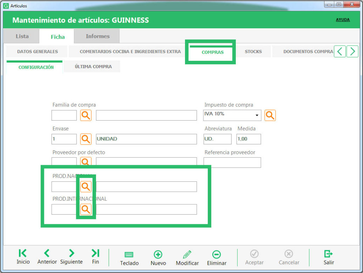Delete the article with Eliminar
The height and width of the screenshot is (273, 363).
pyautogui.click(x=217, y=258)
